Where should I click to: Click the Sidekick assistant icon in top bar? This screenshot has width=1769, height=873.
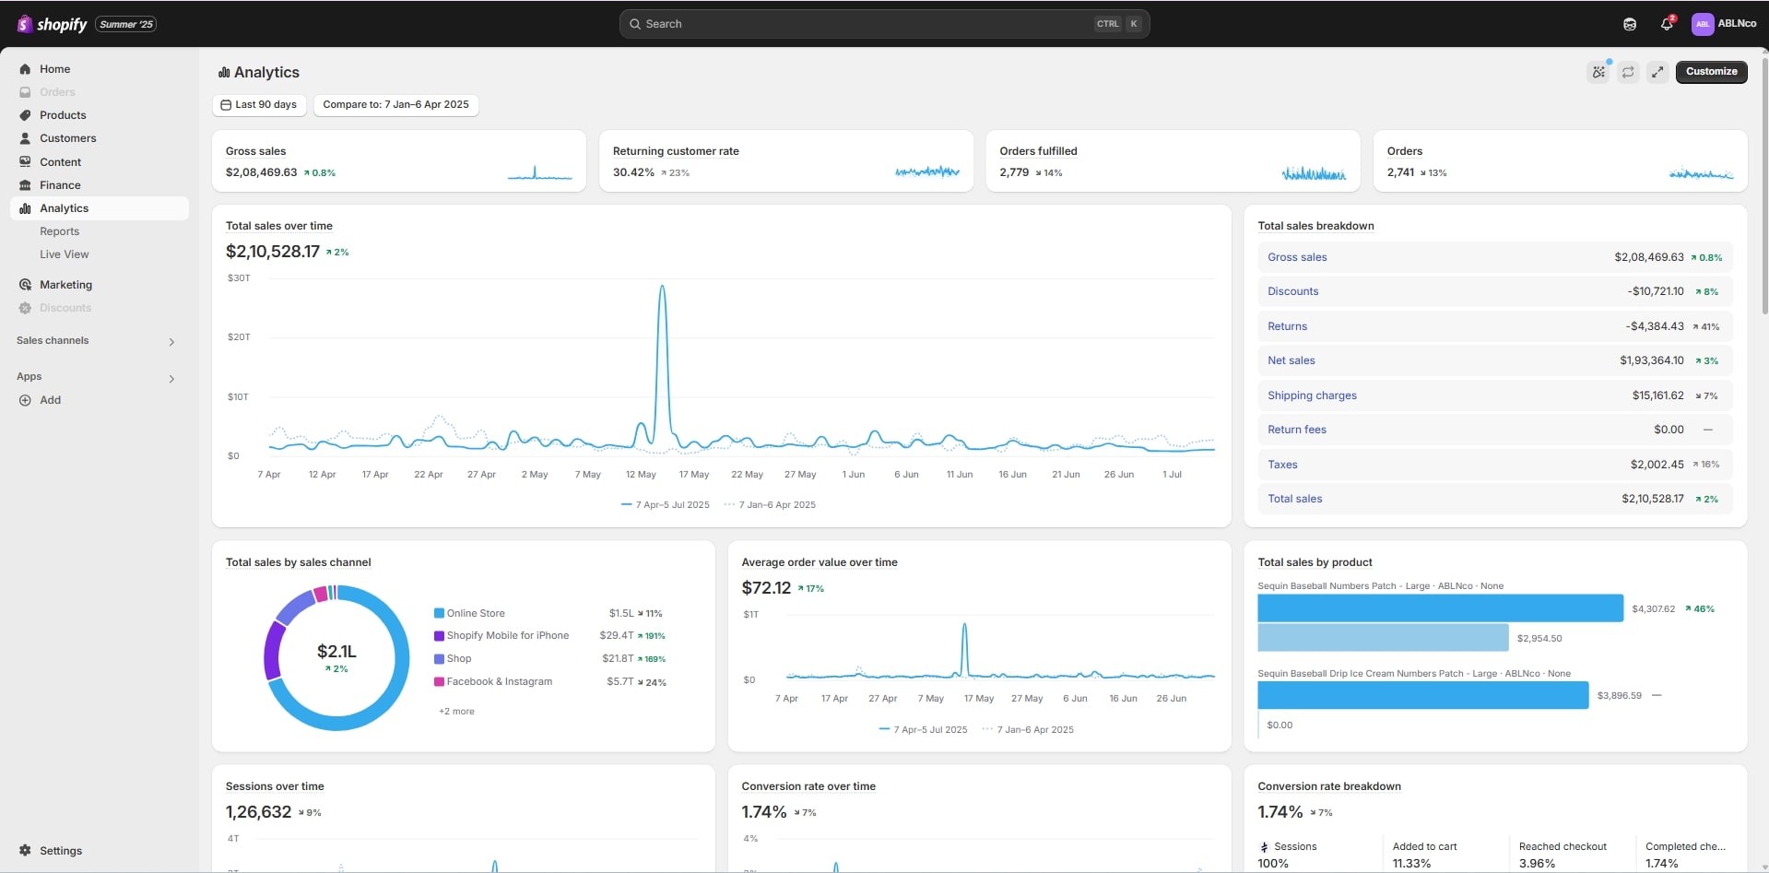click(x=1630, y=24)
